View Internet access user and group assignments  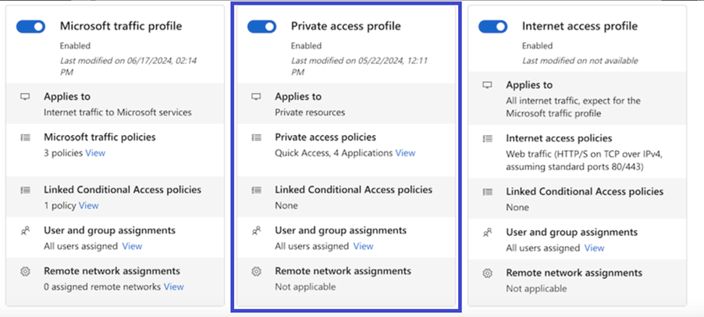[x=594, y=248]
